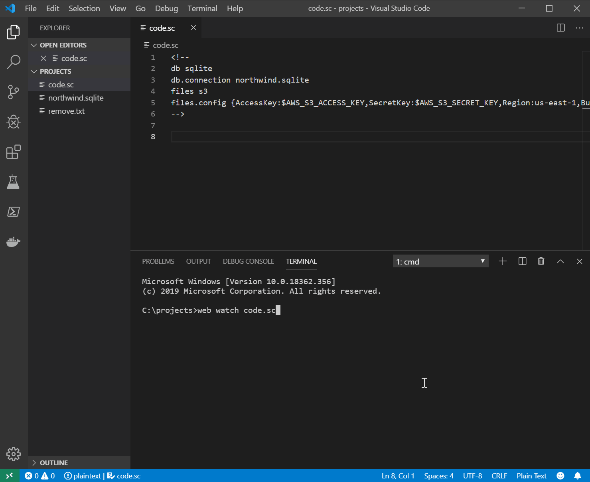Change the Plain Text language mode
Screen dimensions: 590x482
click(531, 476)
